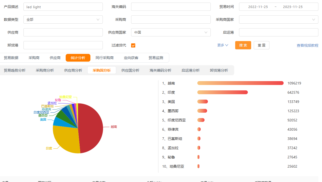Switch to the 同行采购商 tab
This screenshot has width=322, height=182.
(x=105, y=58)
